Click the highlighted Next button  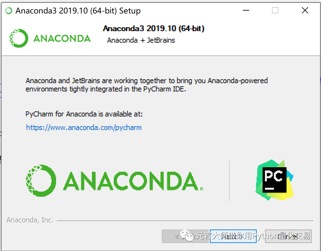coord(233,236)
